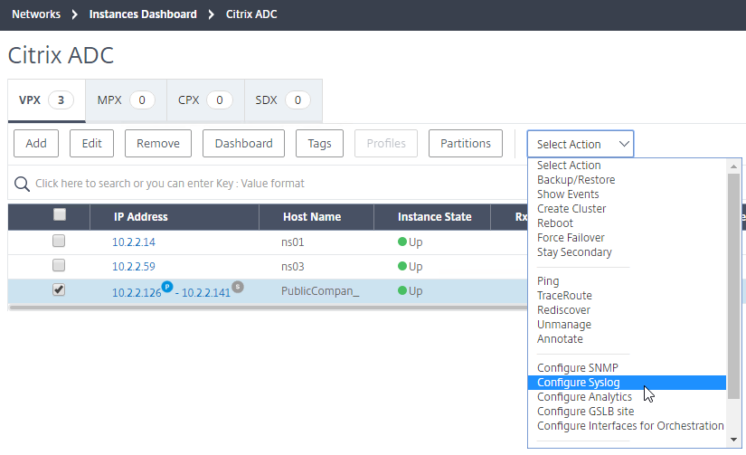
Task: Sort by the Host Name column header
Action: coord(312,217)
